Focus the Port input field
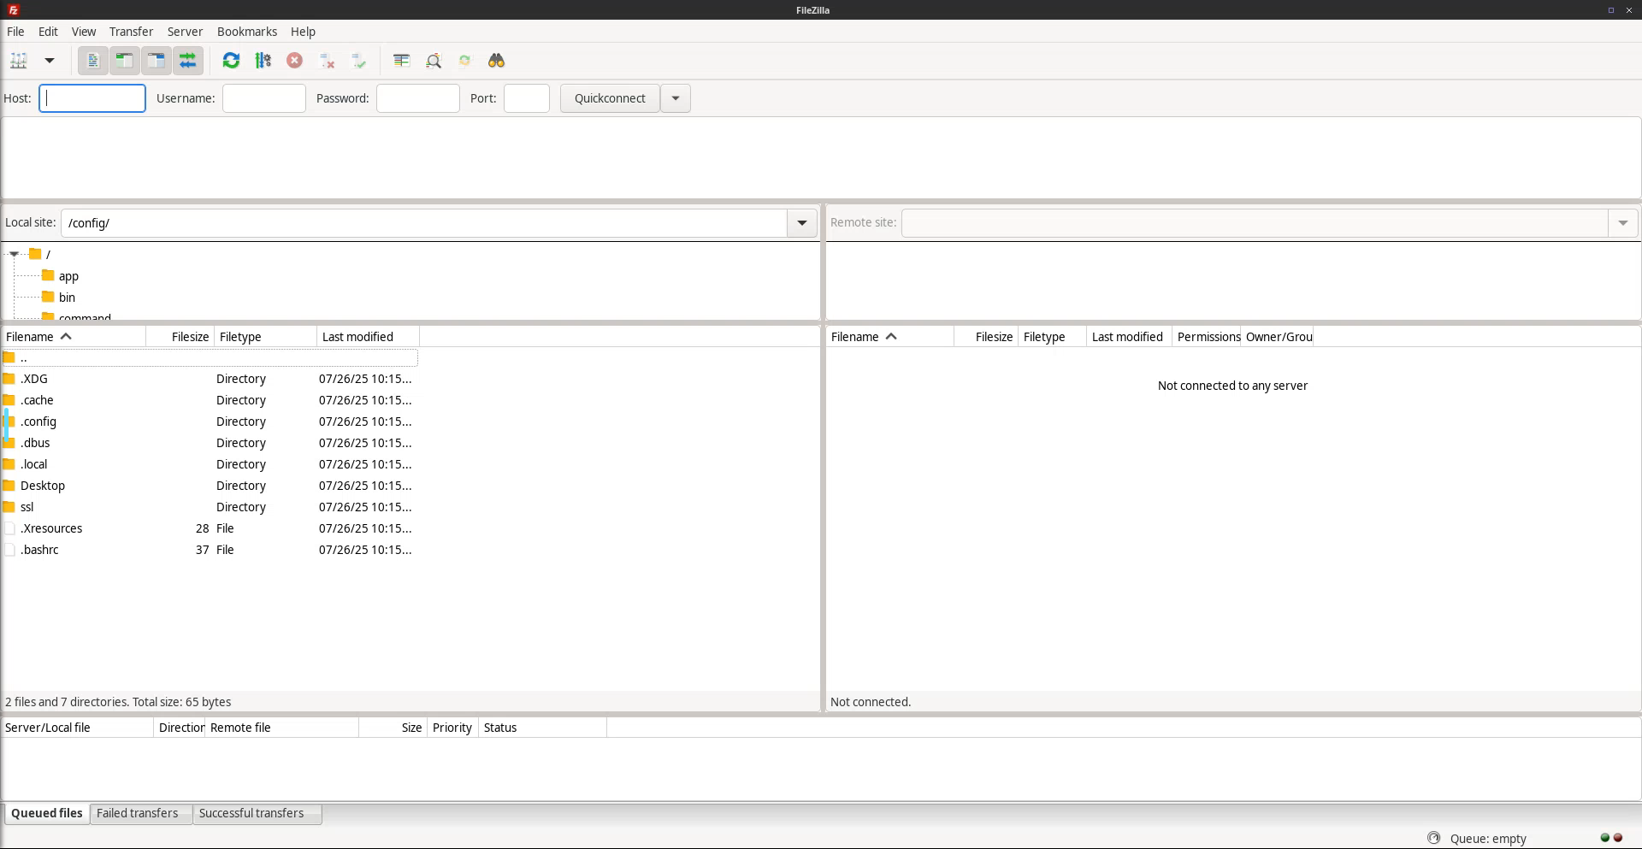This screenshot has width=1642, height=849. click(x=527, y=98)
